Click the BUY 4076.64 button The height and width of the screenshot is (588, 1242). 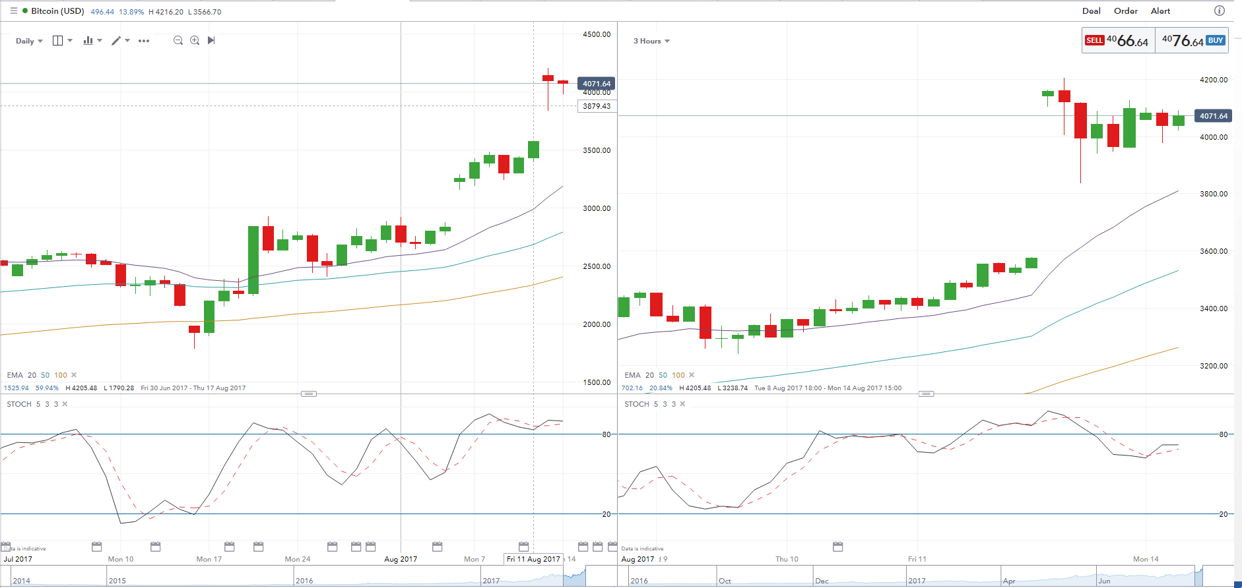(x=1193, y=40)
